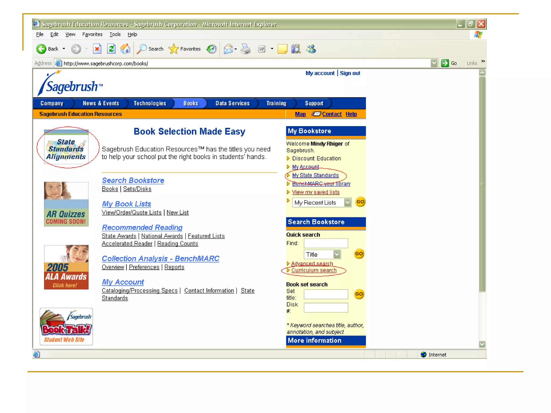The height and width of the screenshot is (413, 551).
Task: Open the Mail toolbar icon
Action: pos(228,49)
